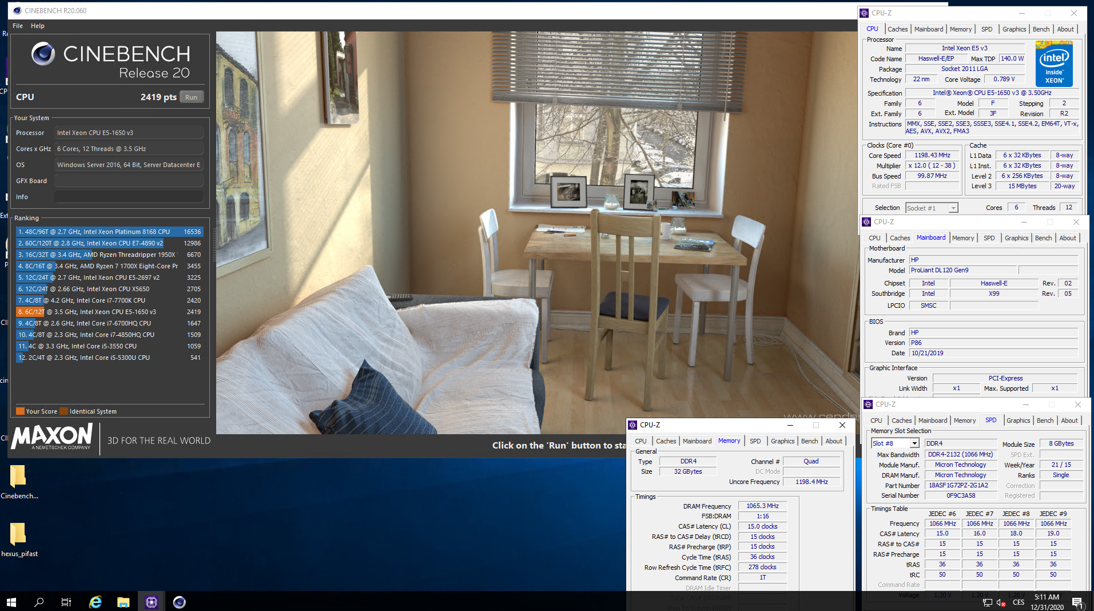1094x611 pixels.
Task: Open the hexus_pifast desktop folder
Action: click(x=19, y=539)
